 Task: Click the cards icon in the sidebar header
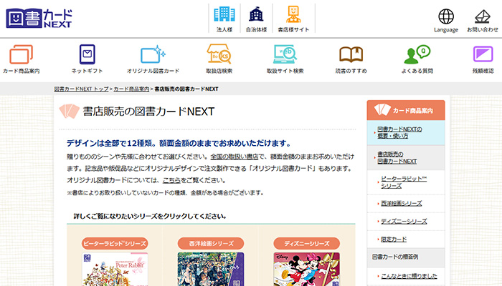point(382,110)
